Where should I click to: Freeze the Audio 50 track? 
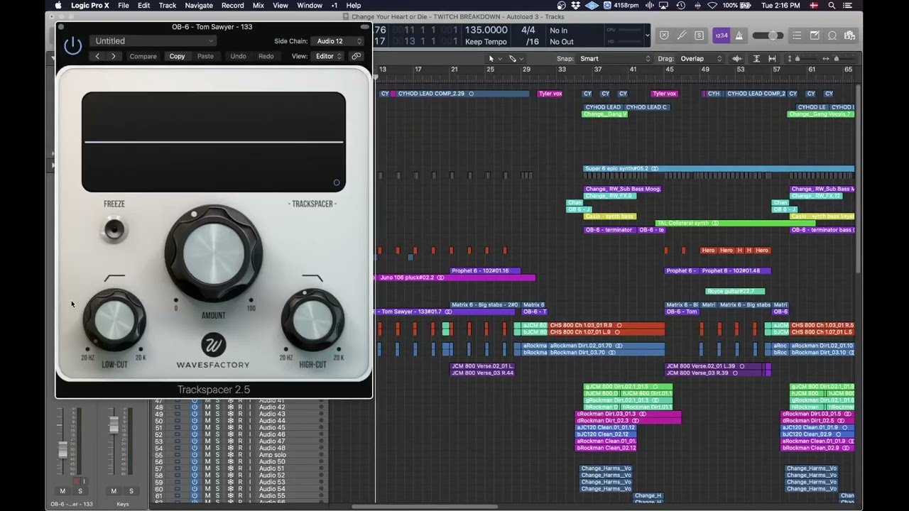pyautogui.click(x=230, y=462)
